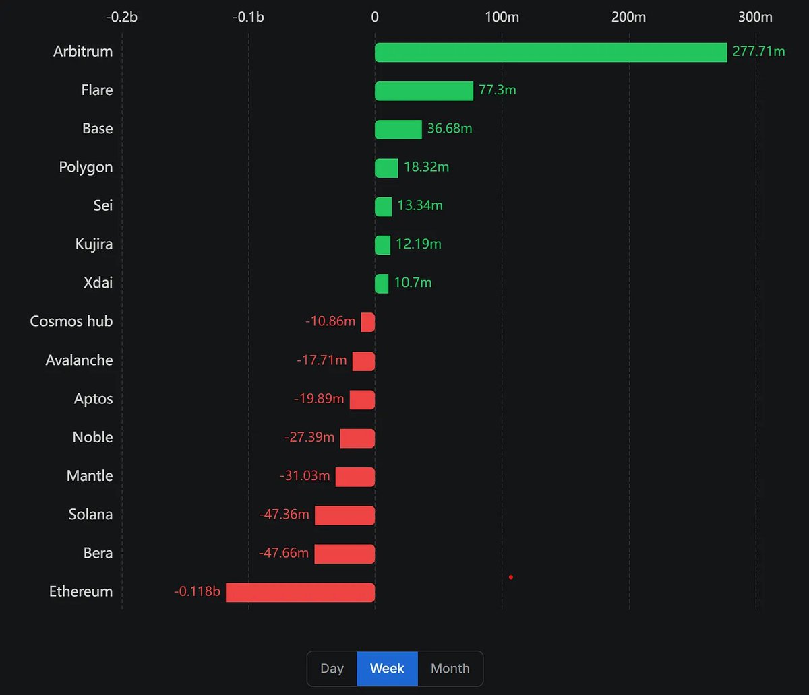809x695 pixels.
Task: Click the 277.71m value label
Action: (758, 52)
